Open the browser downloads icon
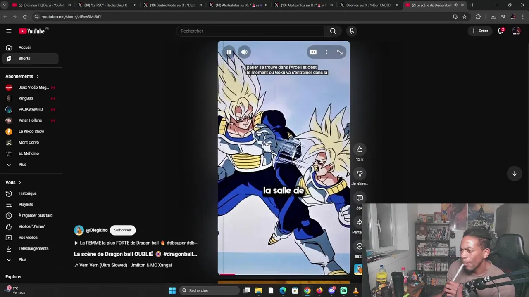 tap(493, 17)
